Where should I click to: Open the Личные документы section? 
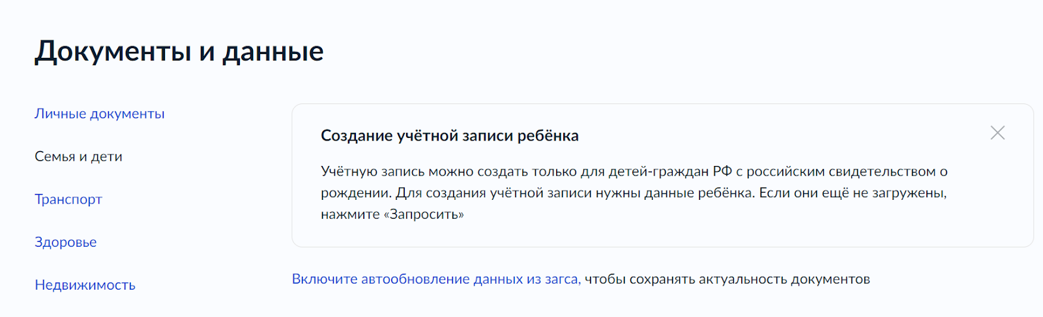pyautogui.click(x=99, y=114)
